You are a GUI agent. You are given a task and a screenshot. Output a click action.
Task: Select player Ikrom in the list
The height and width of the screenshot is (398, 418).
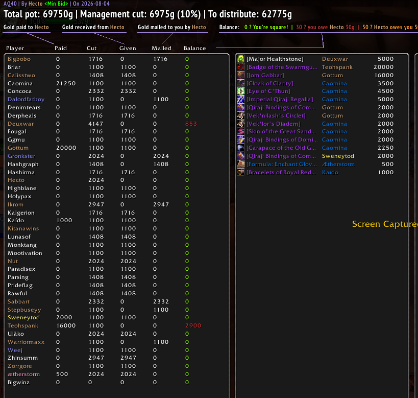click(x=15, y=204)
